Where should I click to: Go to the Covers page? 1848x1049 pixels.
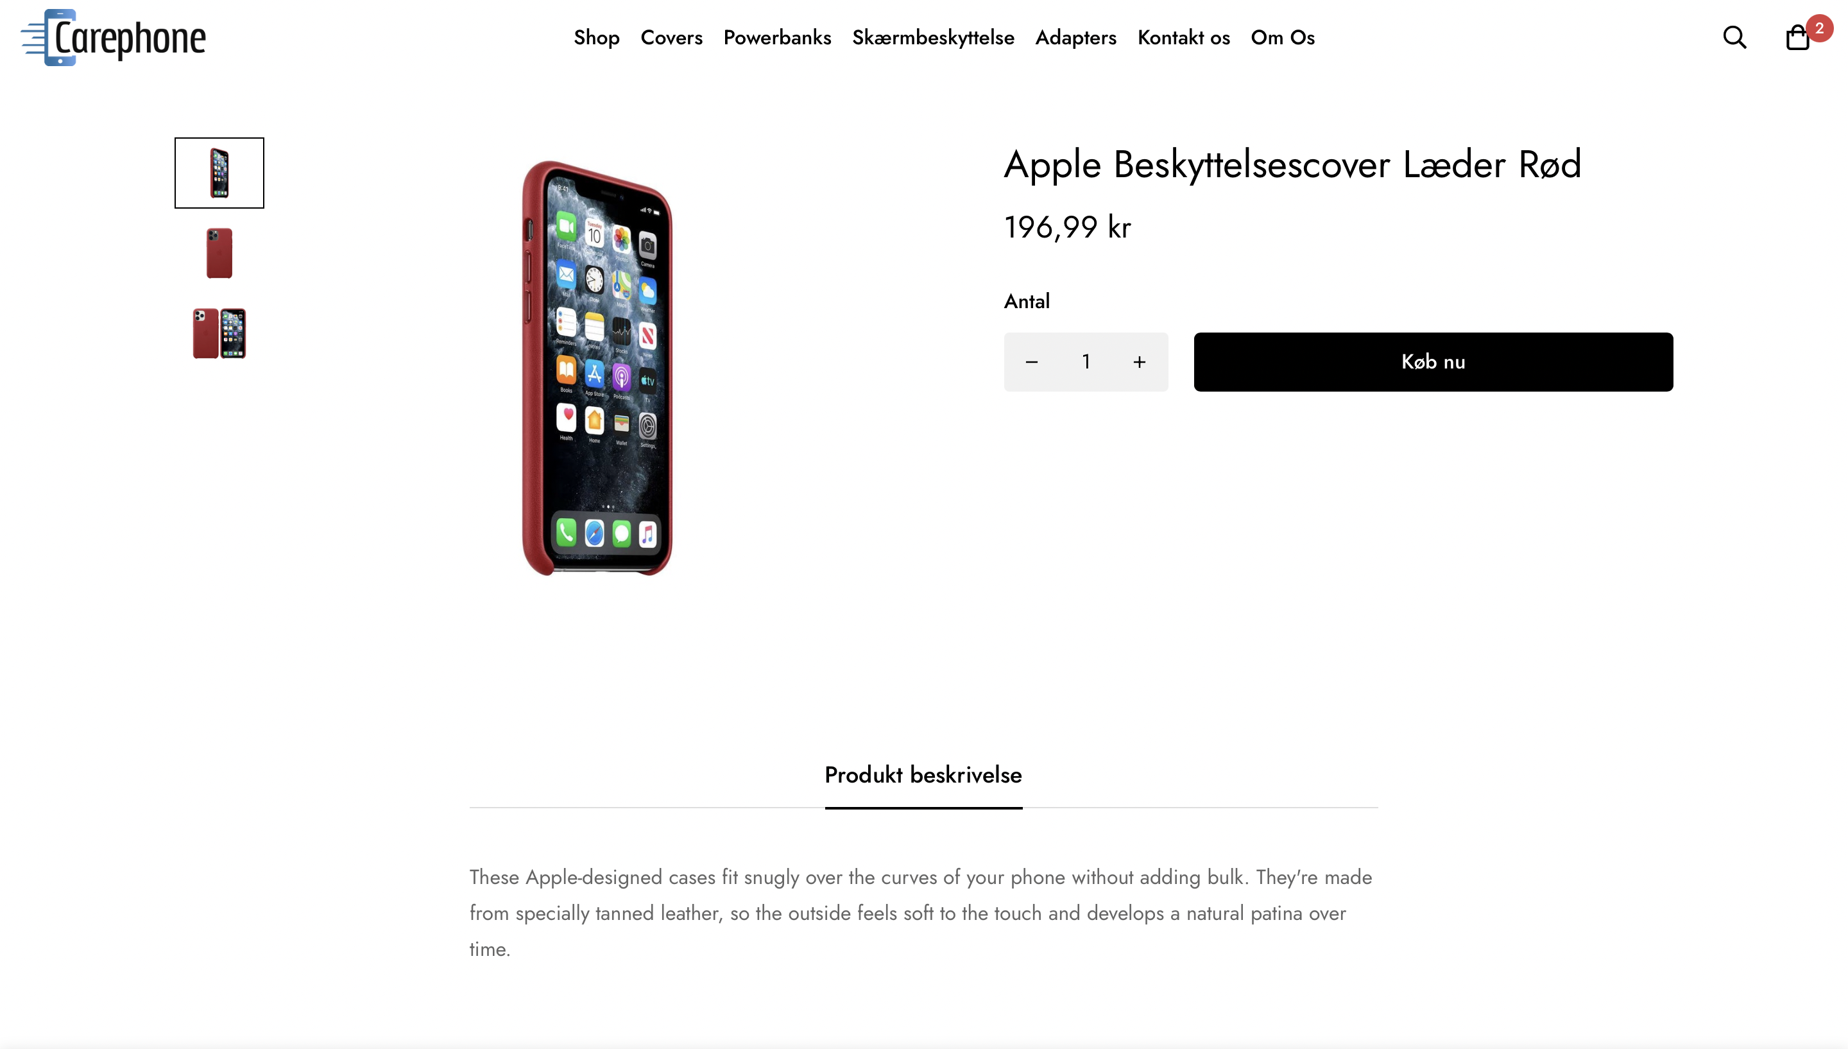click(x=671, y=37)
